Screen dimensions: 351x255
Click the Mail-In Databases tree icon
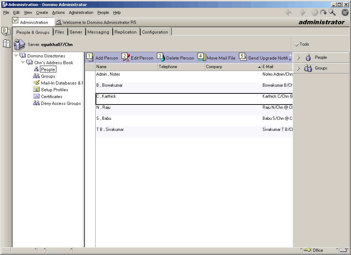[x=36, y=83]
